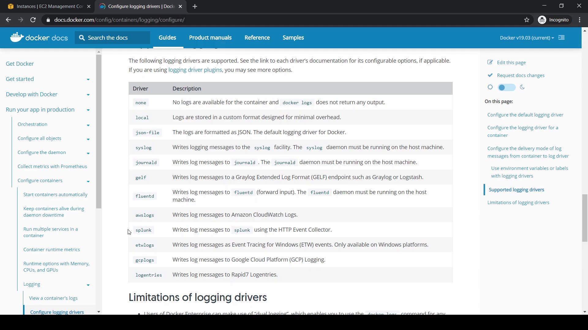Image resolution: width=588 pixels, height=330 pixels.
Task: Collapse Run your app in production
Action: (88, 110)
